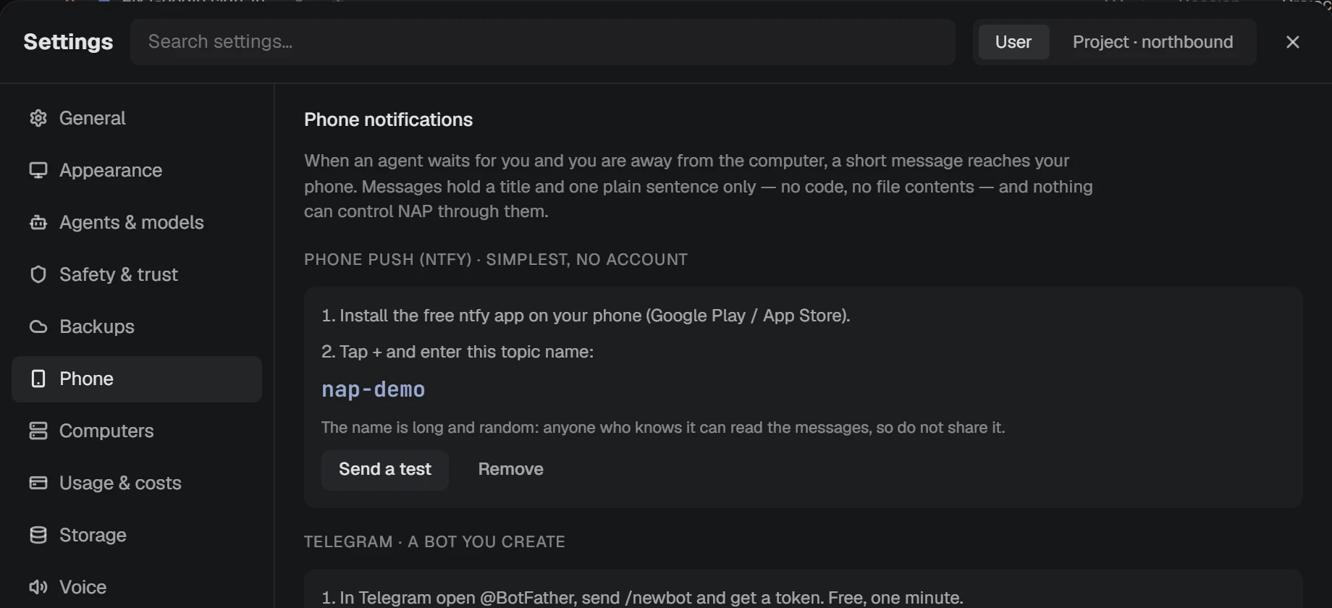Switch to Project · northbound scope
Viewport: 1332px width, 608px height.
(x=1152, y=42)
